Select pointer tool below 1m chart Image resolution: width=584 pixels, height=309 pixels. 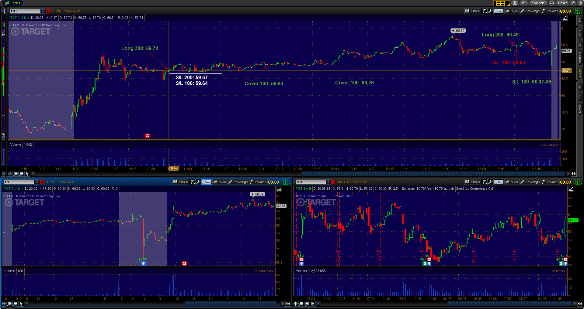pos(27,174)
